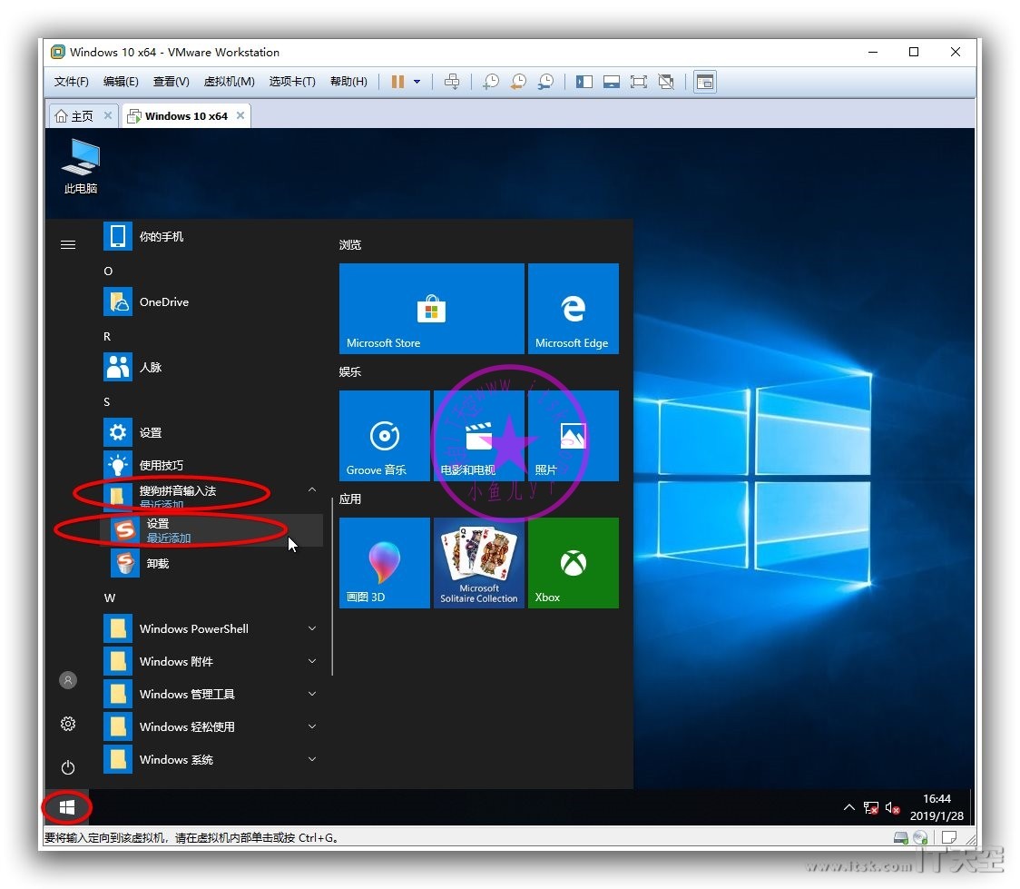Screen dimensions: 1020x889
Task: Toggle the library sidebar view icon
Action: [584, 82]
